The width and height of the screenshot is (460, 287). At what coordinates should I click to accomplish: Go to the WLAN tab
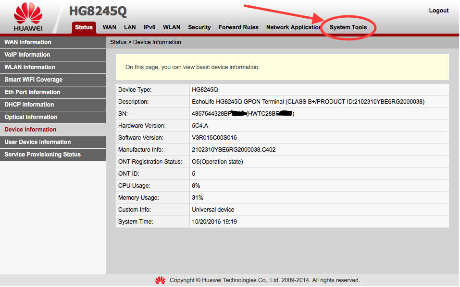172,27
